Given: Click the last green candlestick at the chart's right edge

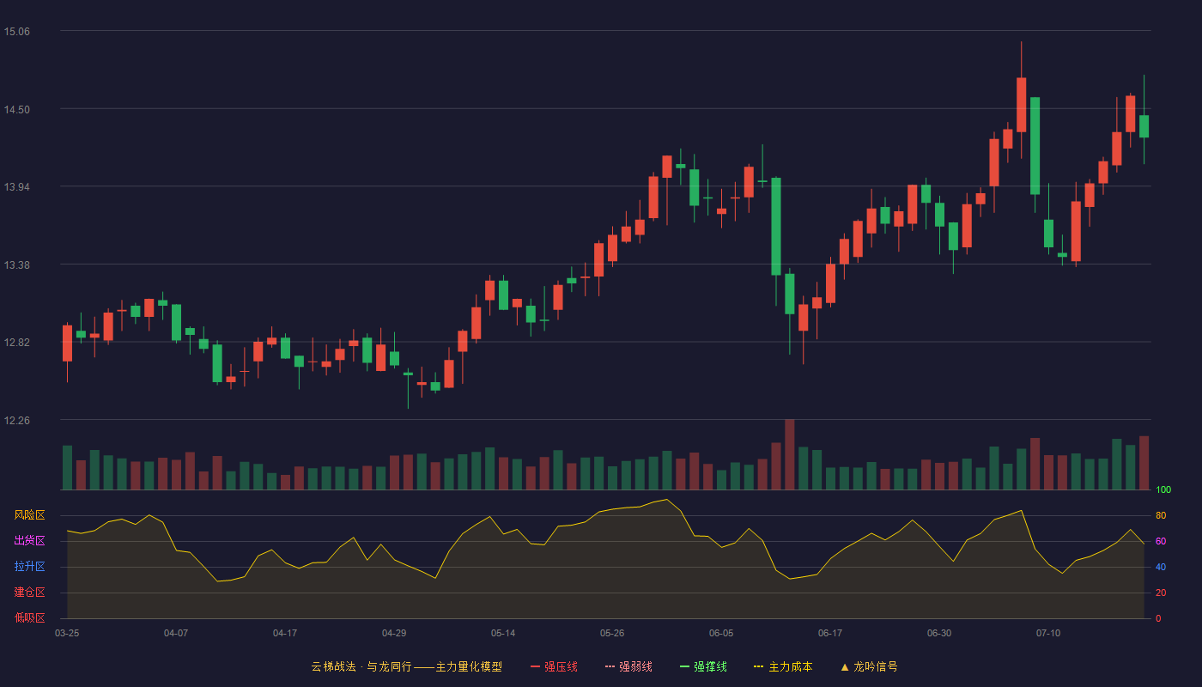Looking at the screenshot, I should tap(1144, 126).
